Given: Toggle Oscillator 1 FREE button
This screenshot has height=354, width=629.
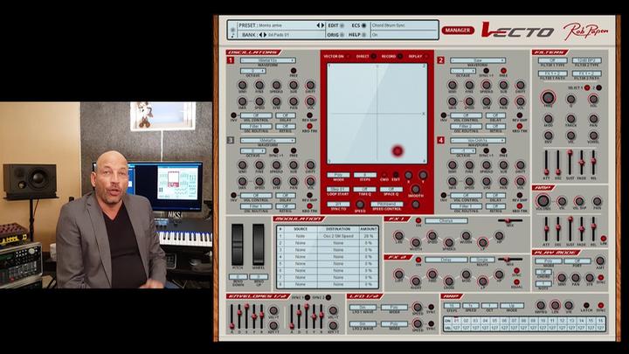Looking at the screenshot, I should pos(294,71).
